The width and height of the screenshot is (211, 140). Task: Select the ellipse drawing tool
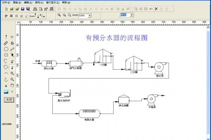pyautogui.click(x=6, y=49)
